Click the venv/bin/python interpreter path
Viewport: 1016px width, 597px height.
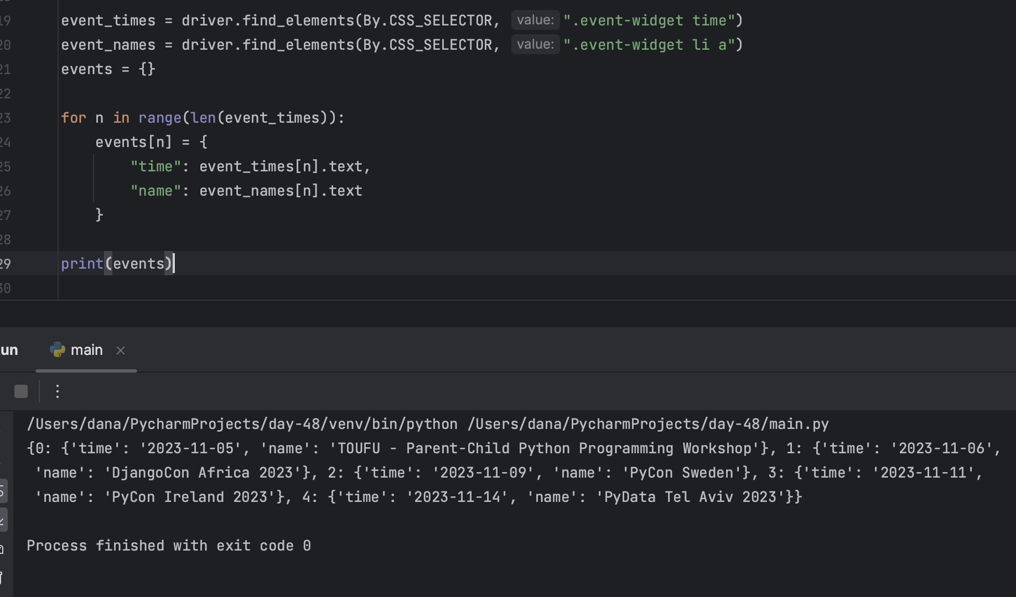[x=242, y=424]
